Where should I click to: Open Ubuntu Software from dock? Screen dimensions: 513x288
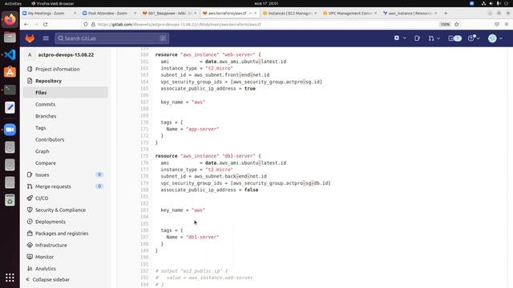coord(10,72)
